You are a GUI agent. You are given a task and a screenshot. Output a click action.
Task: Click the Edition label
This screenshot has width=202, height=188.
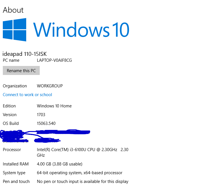9,106
